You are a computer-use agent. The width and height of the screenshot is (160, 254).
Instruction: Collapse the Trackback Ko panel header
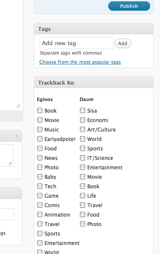pyautogui.click(x=94, y=83)
